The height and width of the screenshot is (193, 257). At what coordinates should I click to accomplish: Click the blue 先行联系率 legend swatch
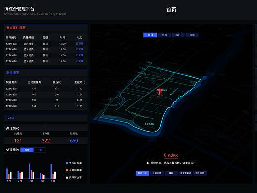(67, 163)
